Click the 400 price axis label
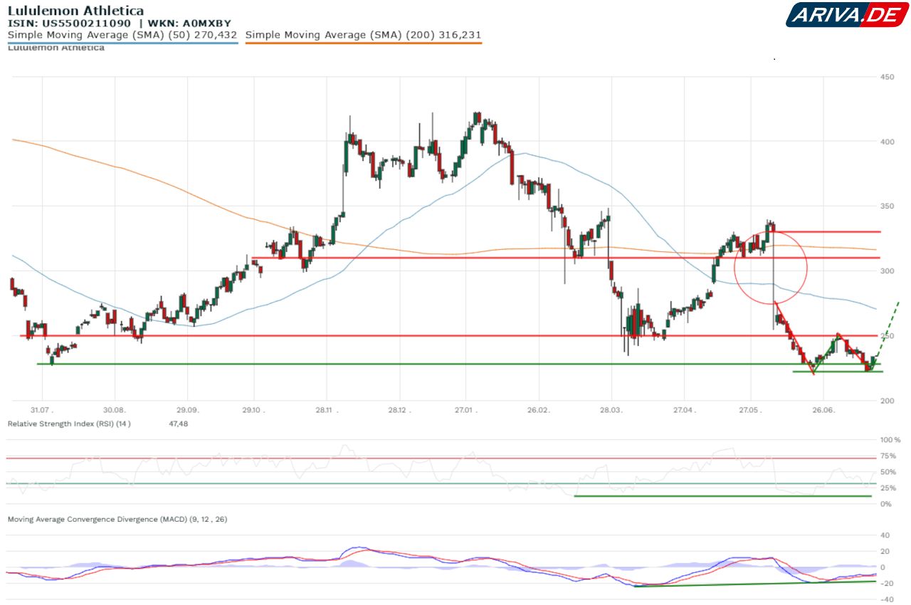This screenshot has width=911, height=605. click(888, 142)
